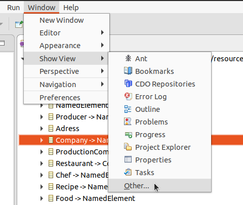This screenshot has height=205, width=243.
Task: Click the Problems view icon
Action: pos(128,121)
